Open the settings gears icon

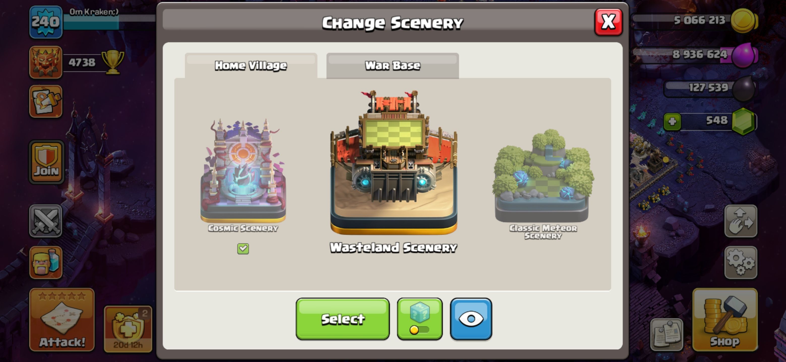741,262
